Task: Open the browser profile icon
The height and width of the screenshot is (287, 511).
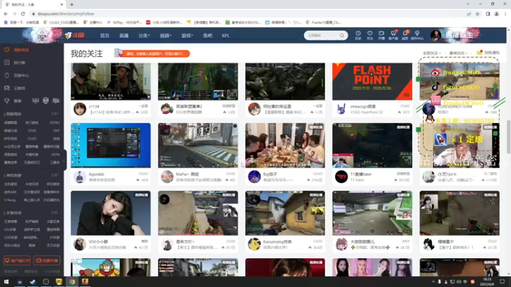Action: pyautogui.click(x=497, y=13)
